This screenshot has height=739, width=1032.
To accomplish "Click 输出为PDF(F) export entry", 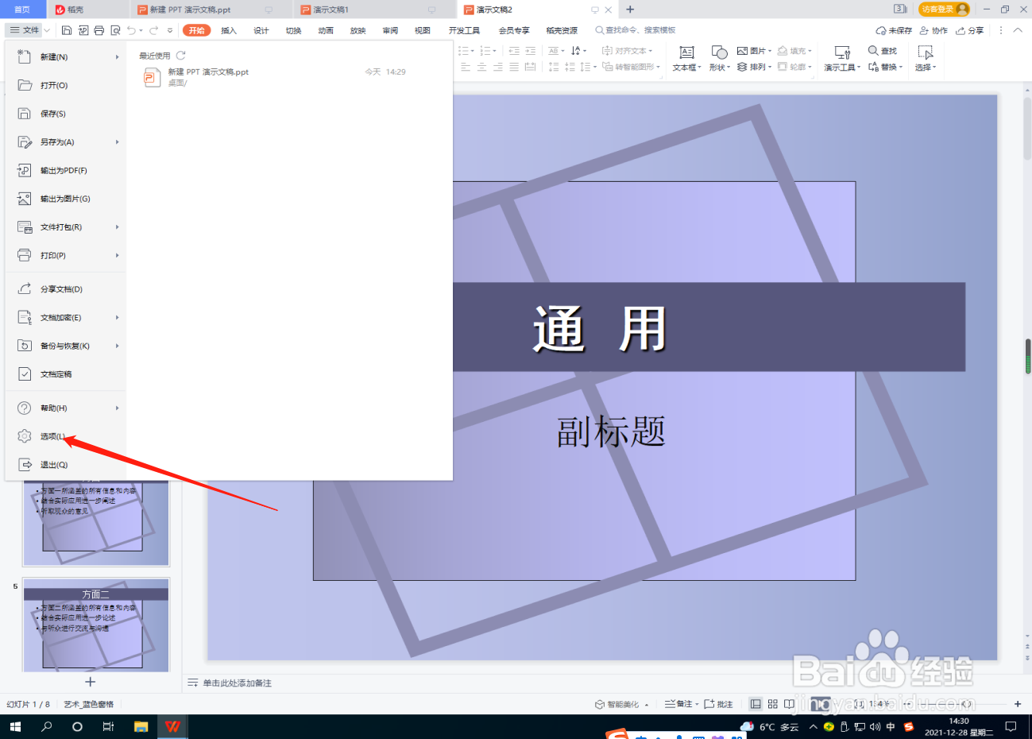I will [66, 170].
